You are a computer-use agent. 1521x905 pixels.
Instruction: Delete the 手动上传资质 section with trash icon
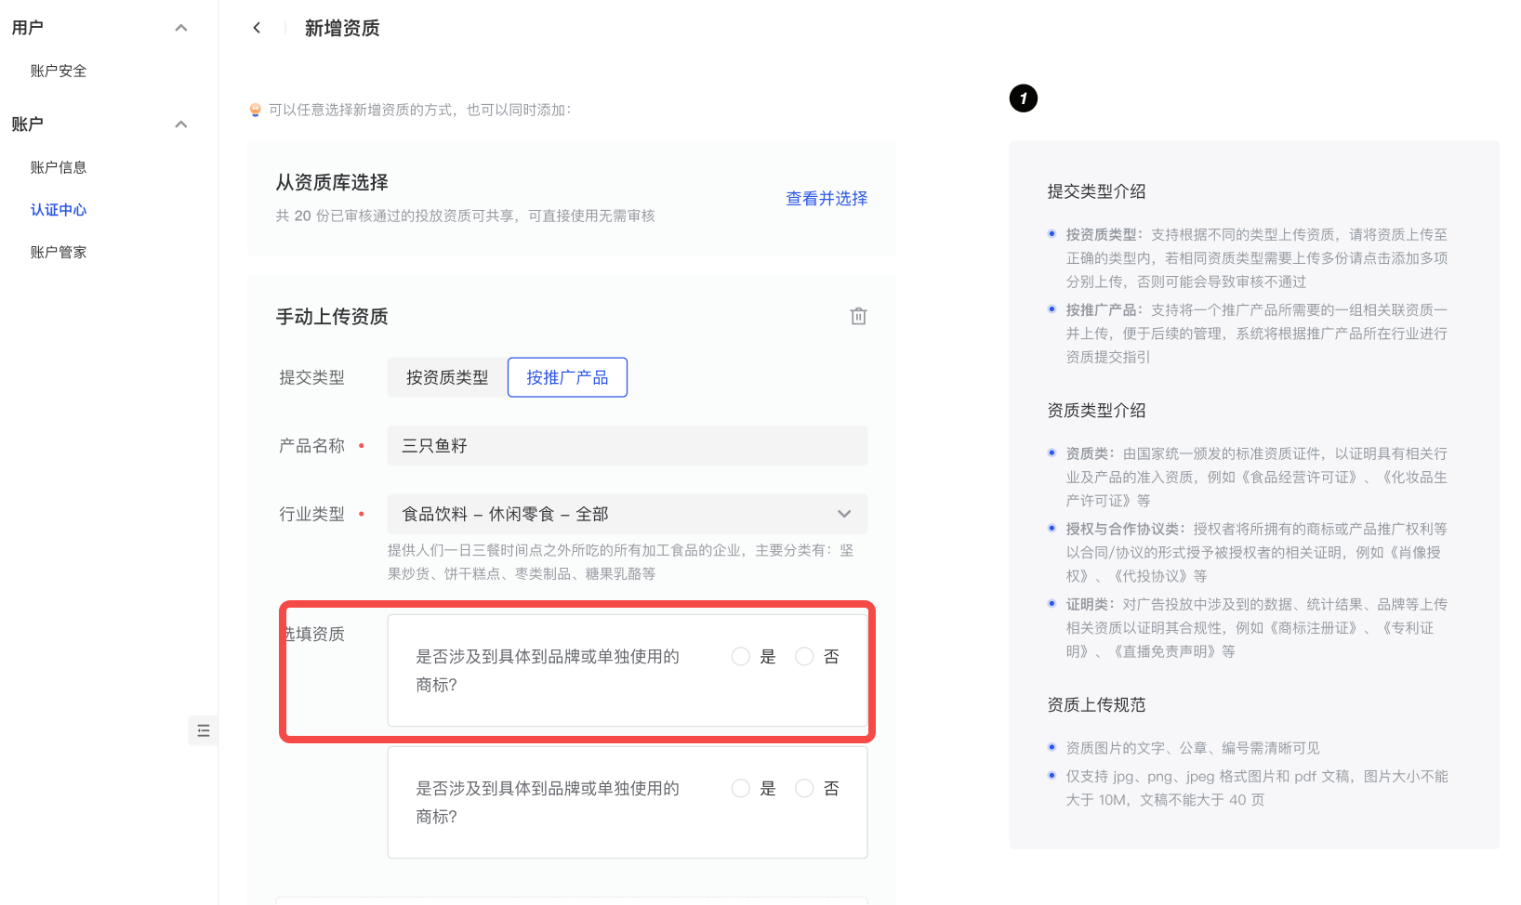[858, 316]
